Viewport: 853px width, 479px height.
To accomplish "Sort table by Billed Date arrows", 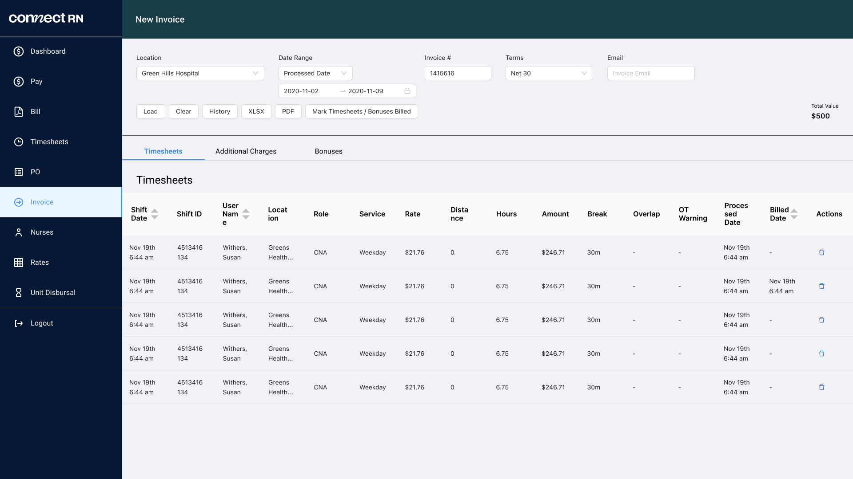I will (x=794, y=214).
